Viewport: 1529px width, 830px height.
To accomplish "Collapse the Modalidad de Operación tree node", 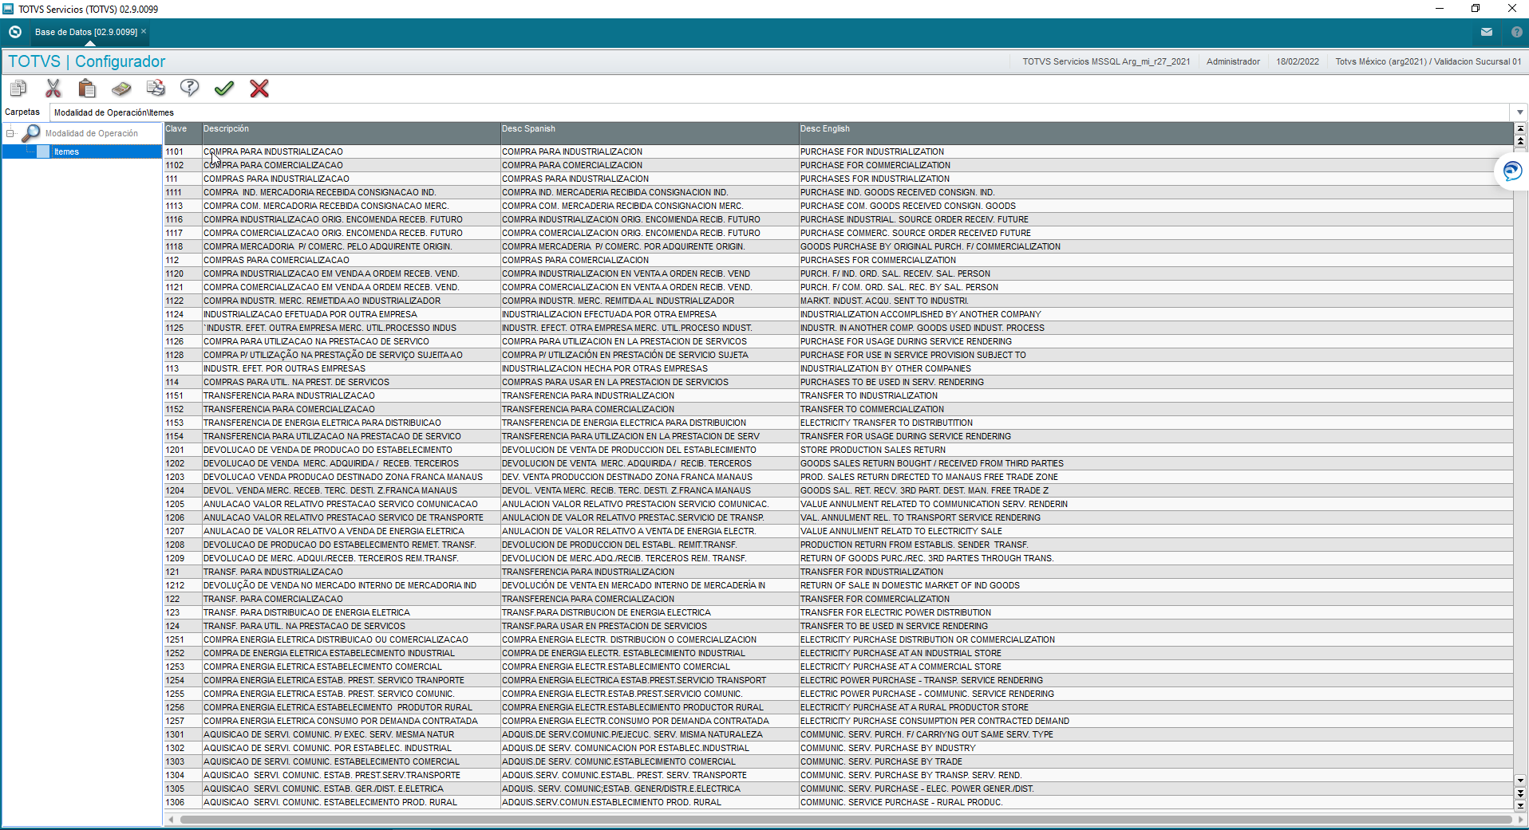I will pyautogui.click(x=10, y=133).
